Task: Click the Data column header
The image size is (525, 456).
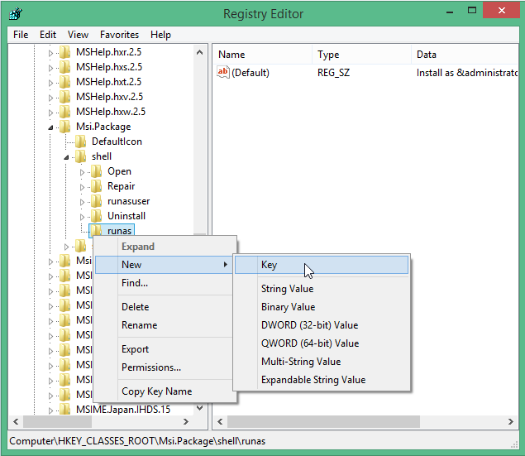Action: pyautogui.click(x=465, y=55)
